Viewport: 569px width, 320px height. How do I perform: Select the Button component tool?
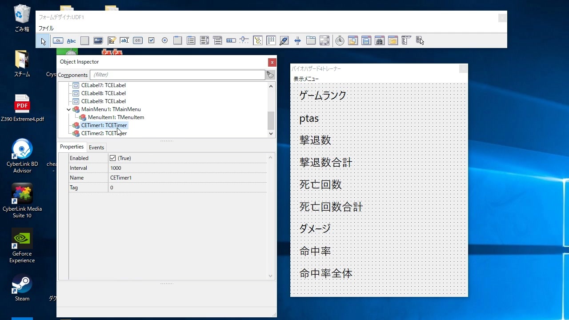pos(58,41)
